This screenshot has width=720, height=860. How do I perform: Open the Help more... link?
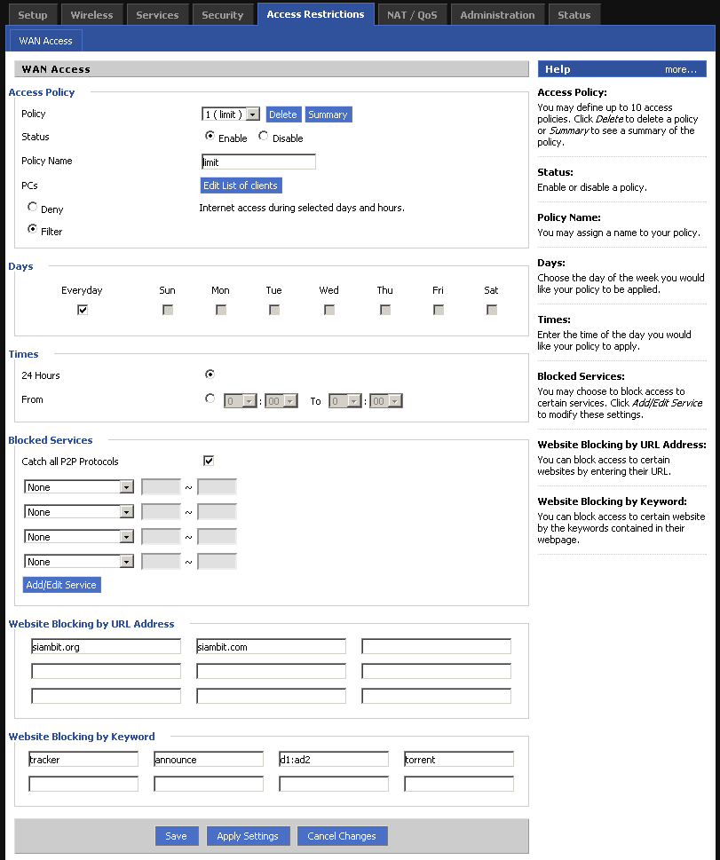coord(680,69)
